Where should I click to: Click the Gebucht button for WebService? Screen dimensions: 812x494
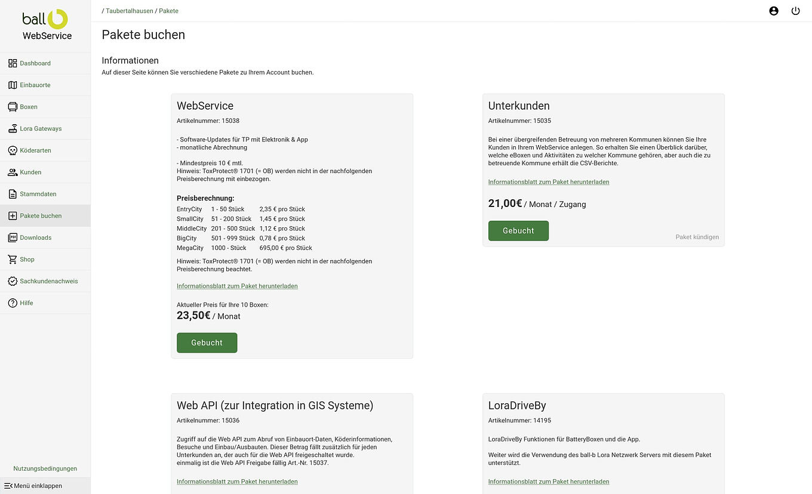click(207, 342)
